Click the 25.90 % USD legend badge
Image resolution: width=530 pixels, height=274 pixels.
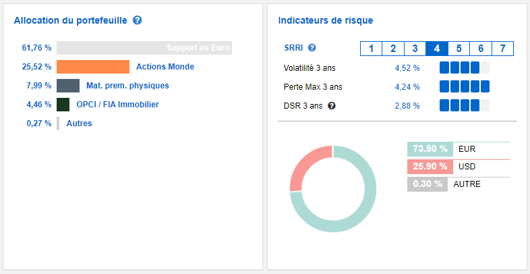pyautogui.click(x=430, y=167)
